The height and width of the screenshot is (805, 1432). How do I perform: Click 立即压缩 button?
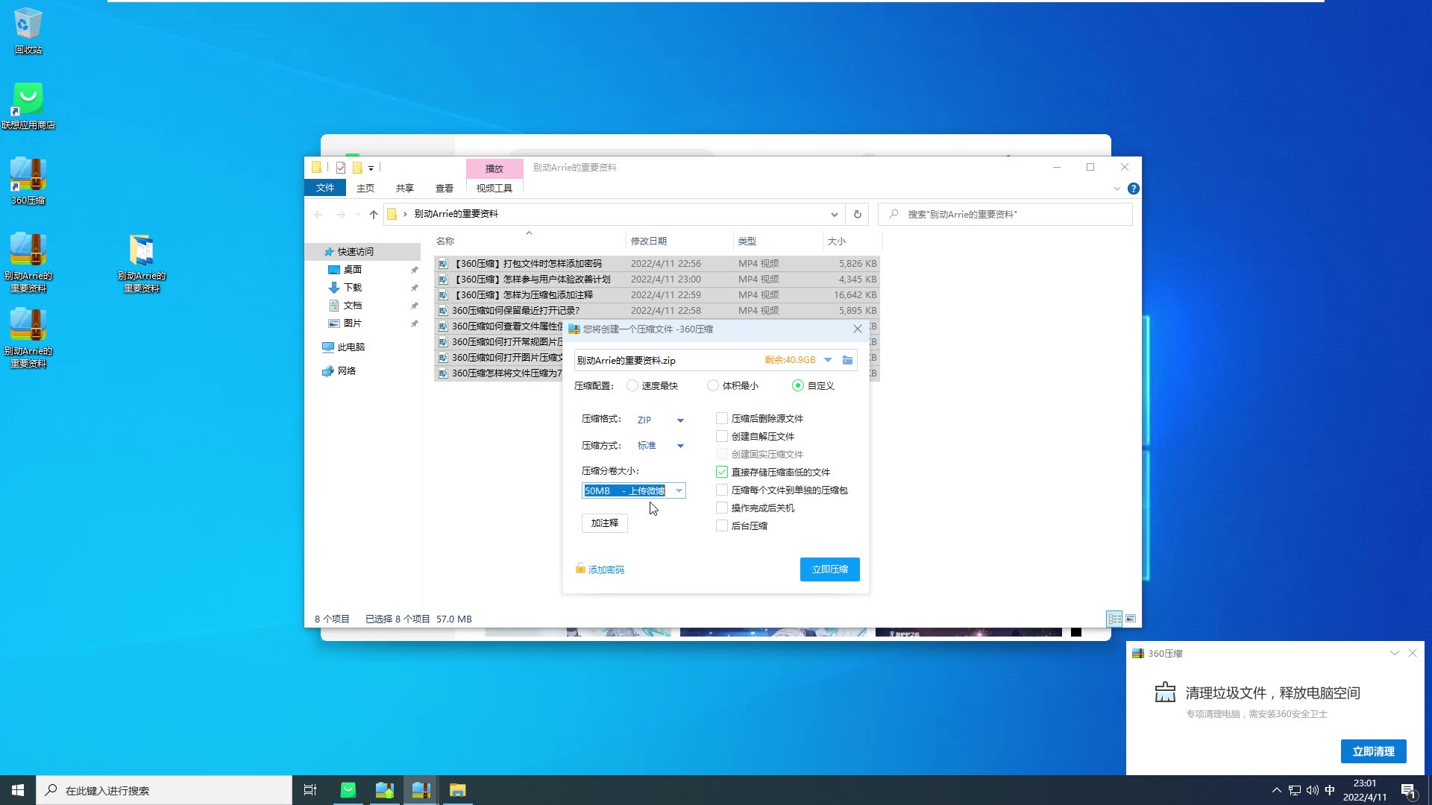click(830, 568)
